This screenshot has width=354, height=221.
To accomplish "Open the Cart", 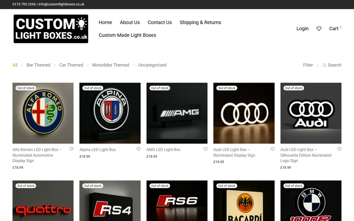I will (335, 28).
